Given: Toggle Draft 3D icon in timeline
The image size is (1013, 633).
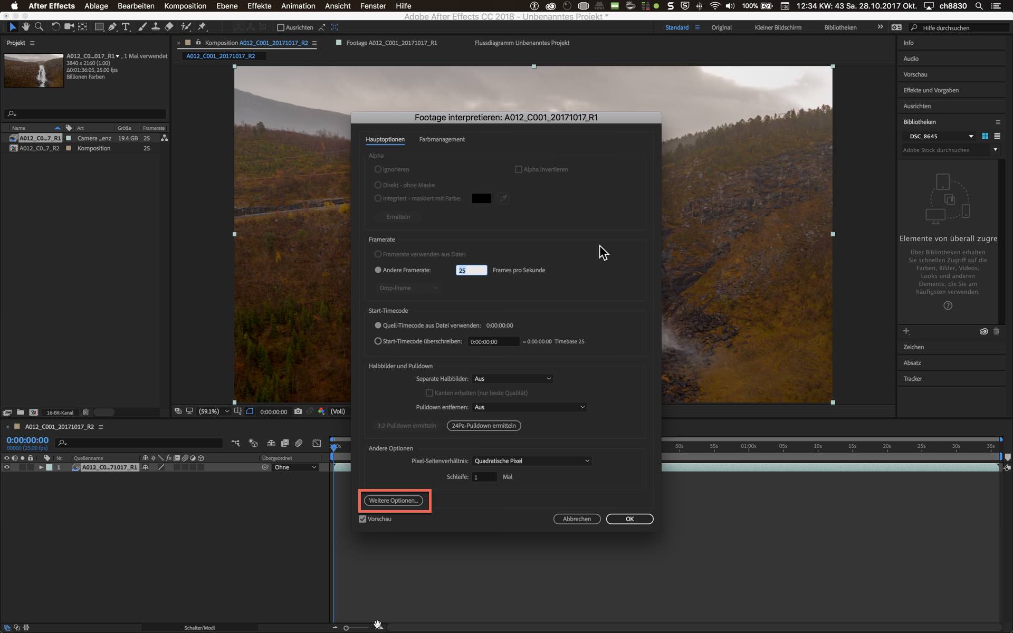Looking at the screenshot, I should coord(253,443).
